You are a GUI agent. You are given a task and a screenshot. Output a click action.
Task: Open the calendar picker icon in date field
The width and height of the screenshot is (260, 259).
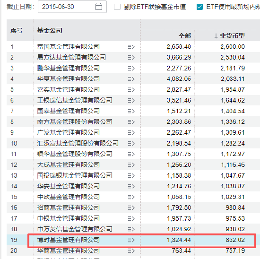[x=99, y=7]
